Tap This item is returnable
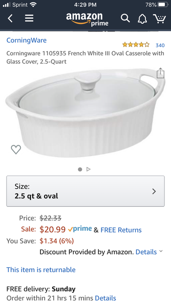The image size is (171, 305). click(41, 270)
